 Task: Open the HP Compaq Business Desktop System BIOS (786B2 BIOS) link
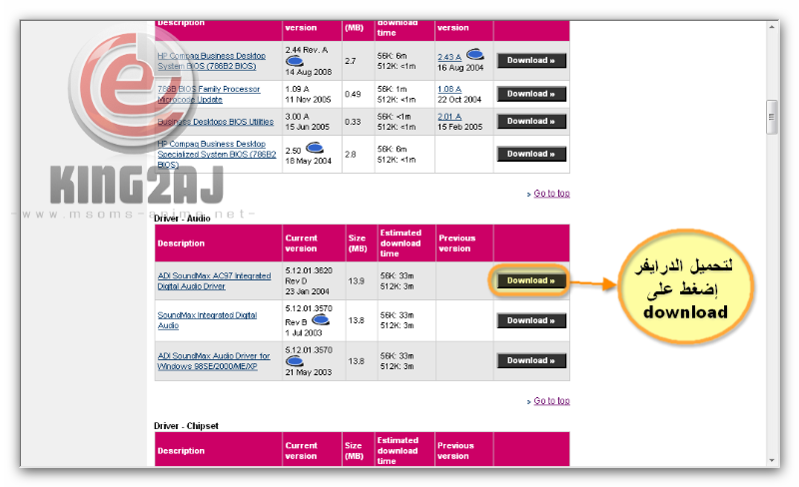coord(213,61)
